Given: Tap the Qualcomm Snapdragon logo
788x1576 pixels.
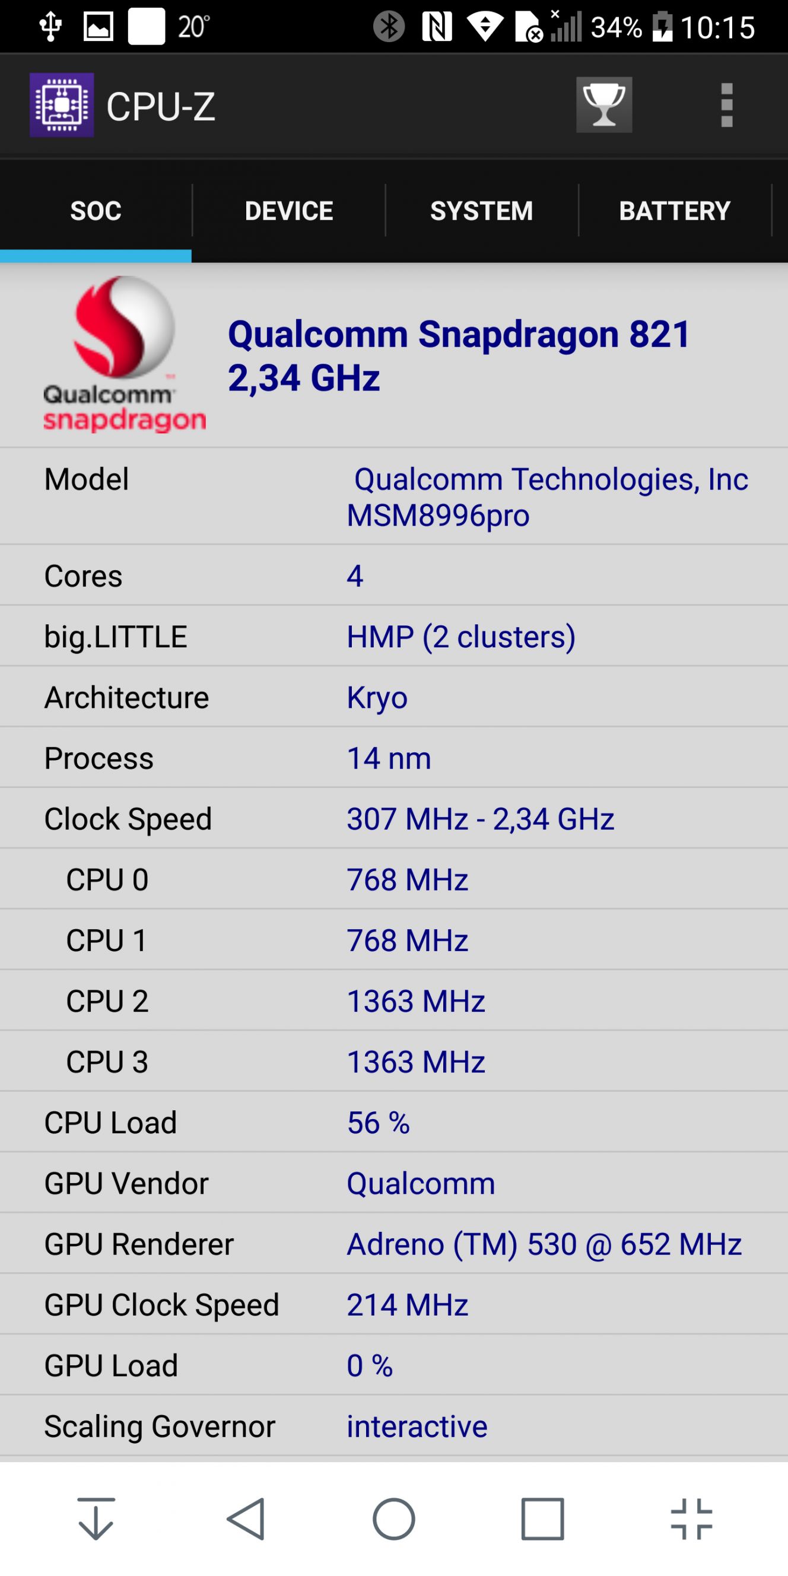Looking at the screenshot, I should pyautogui.click(x=124, y=354).
